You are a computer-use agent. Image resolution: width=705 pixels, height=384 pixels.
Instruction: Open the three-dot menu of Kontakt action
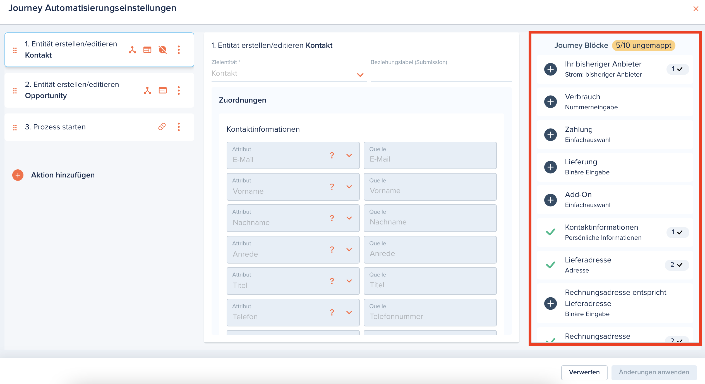coord(179,50)
